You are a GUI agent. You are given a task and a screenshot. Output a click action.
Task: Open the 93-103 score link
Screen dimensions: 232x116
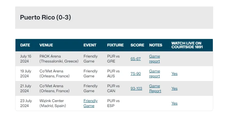[x=136, y=88]
